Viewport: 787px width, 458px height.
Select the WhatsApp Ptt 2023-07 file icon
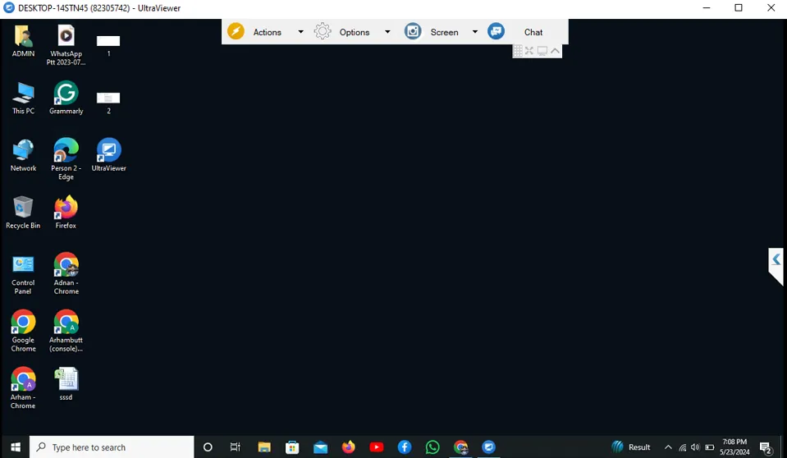[x=66, y=44]
